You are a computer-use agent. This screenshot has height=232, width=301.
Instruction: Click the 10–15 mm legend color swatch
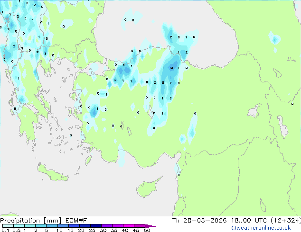[x=63, y=226]
